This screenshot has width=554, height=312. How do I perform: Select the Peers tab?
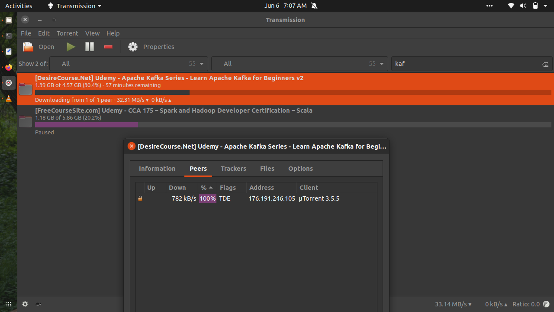tap(198, 169)
